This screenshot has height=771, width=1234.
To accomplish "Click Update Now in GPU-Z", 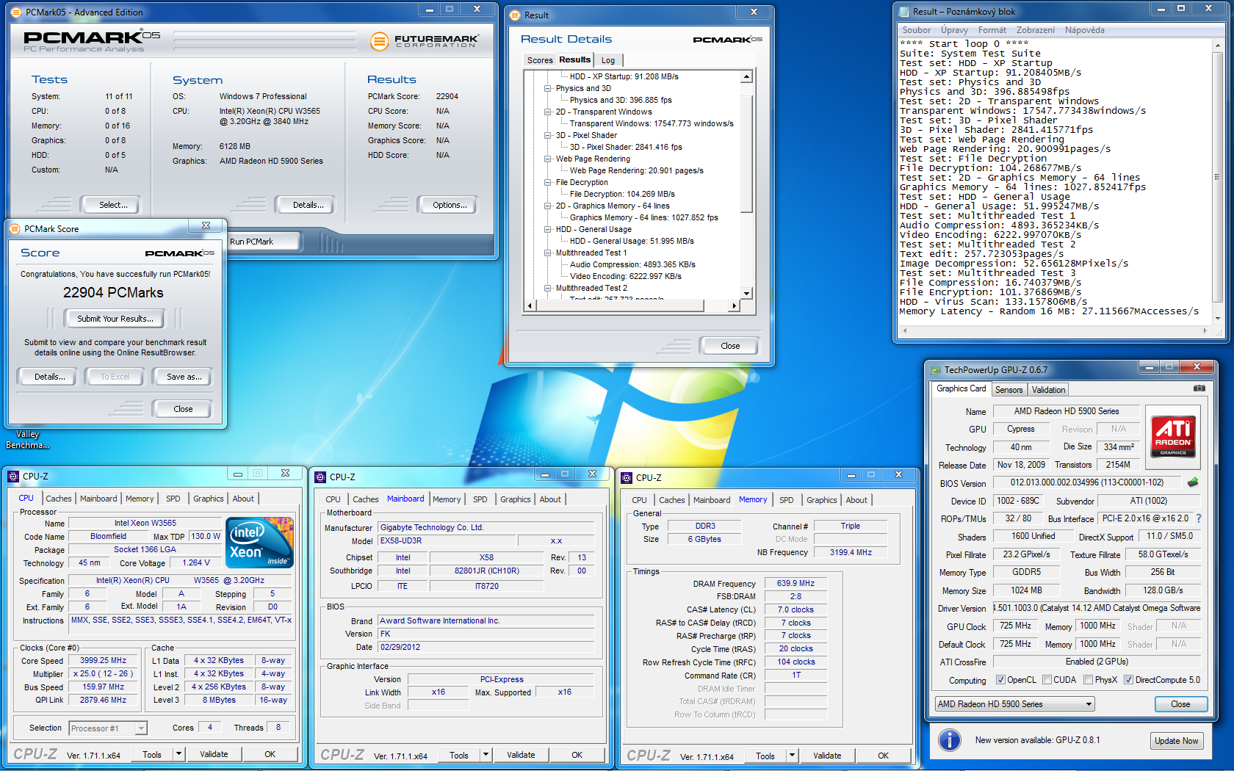I will click(1176, 741).
